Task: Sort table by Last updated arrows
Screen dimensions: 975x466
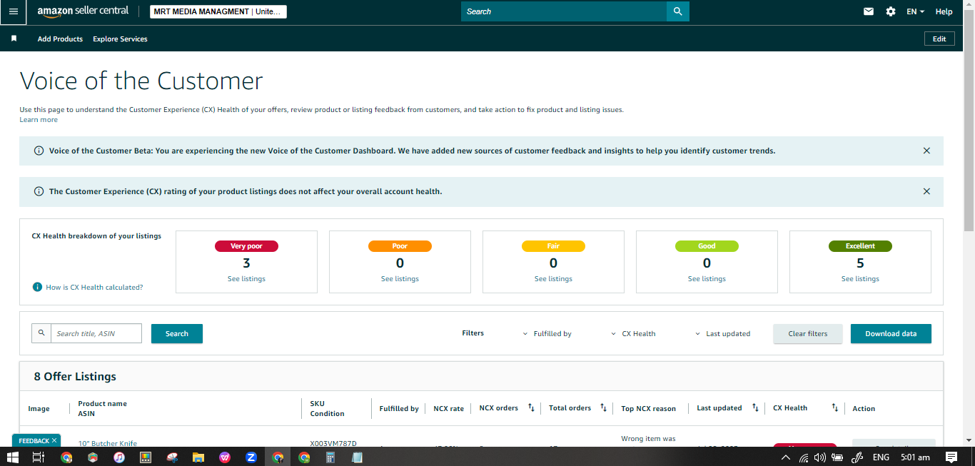Action: [755, 407]
